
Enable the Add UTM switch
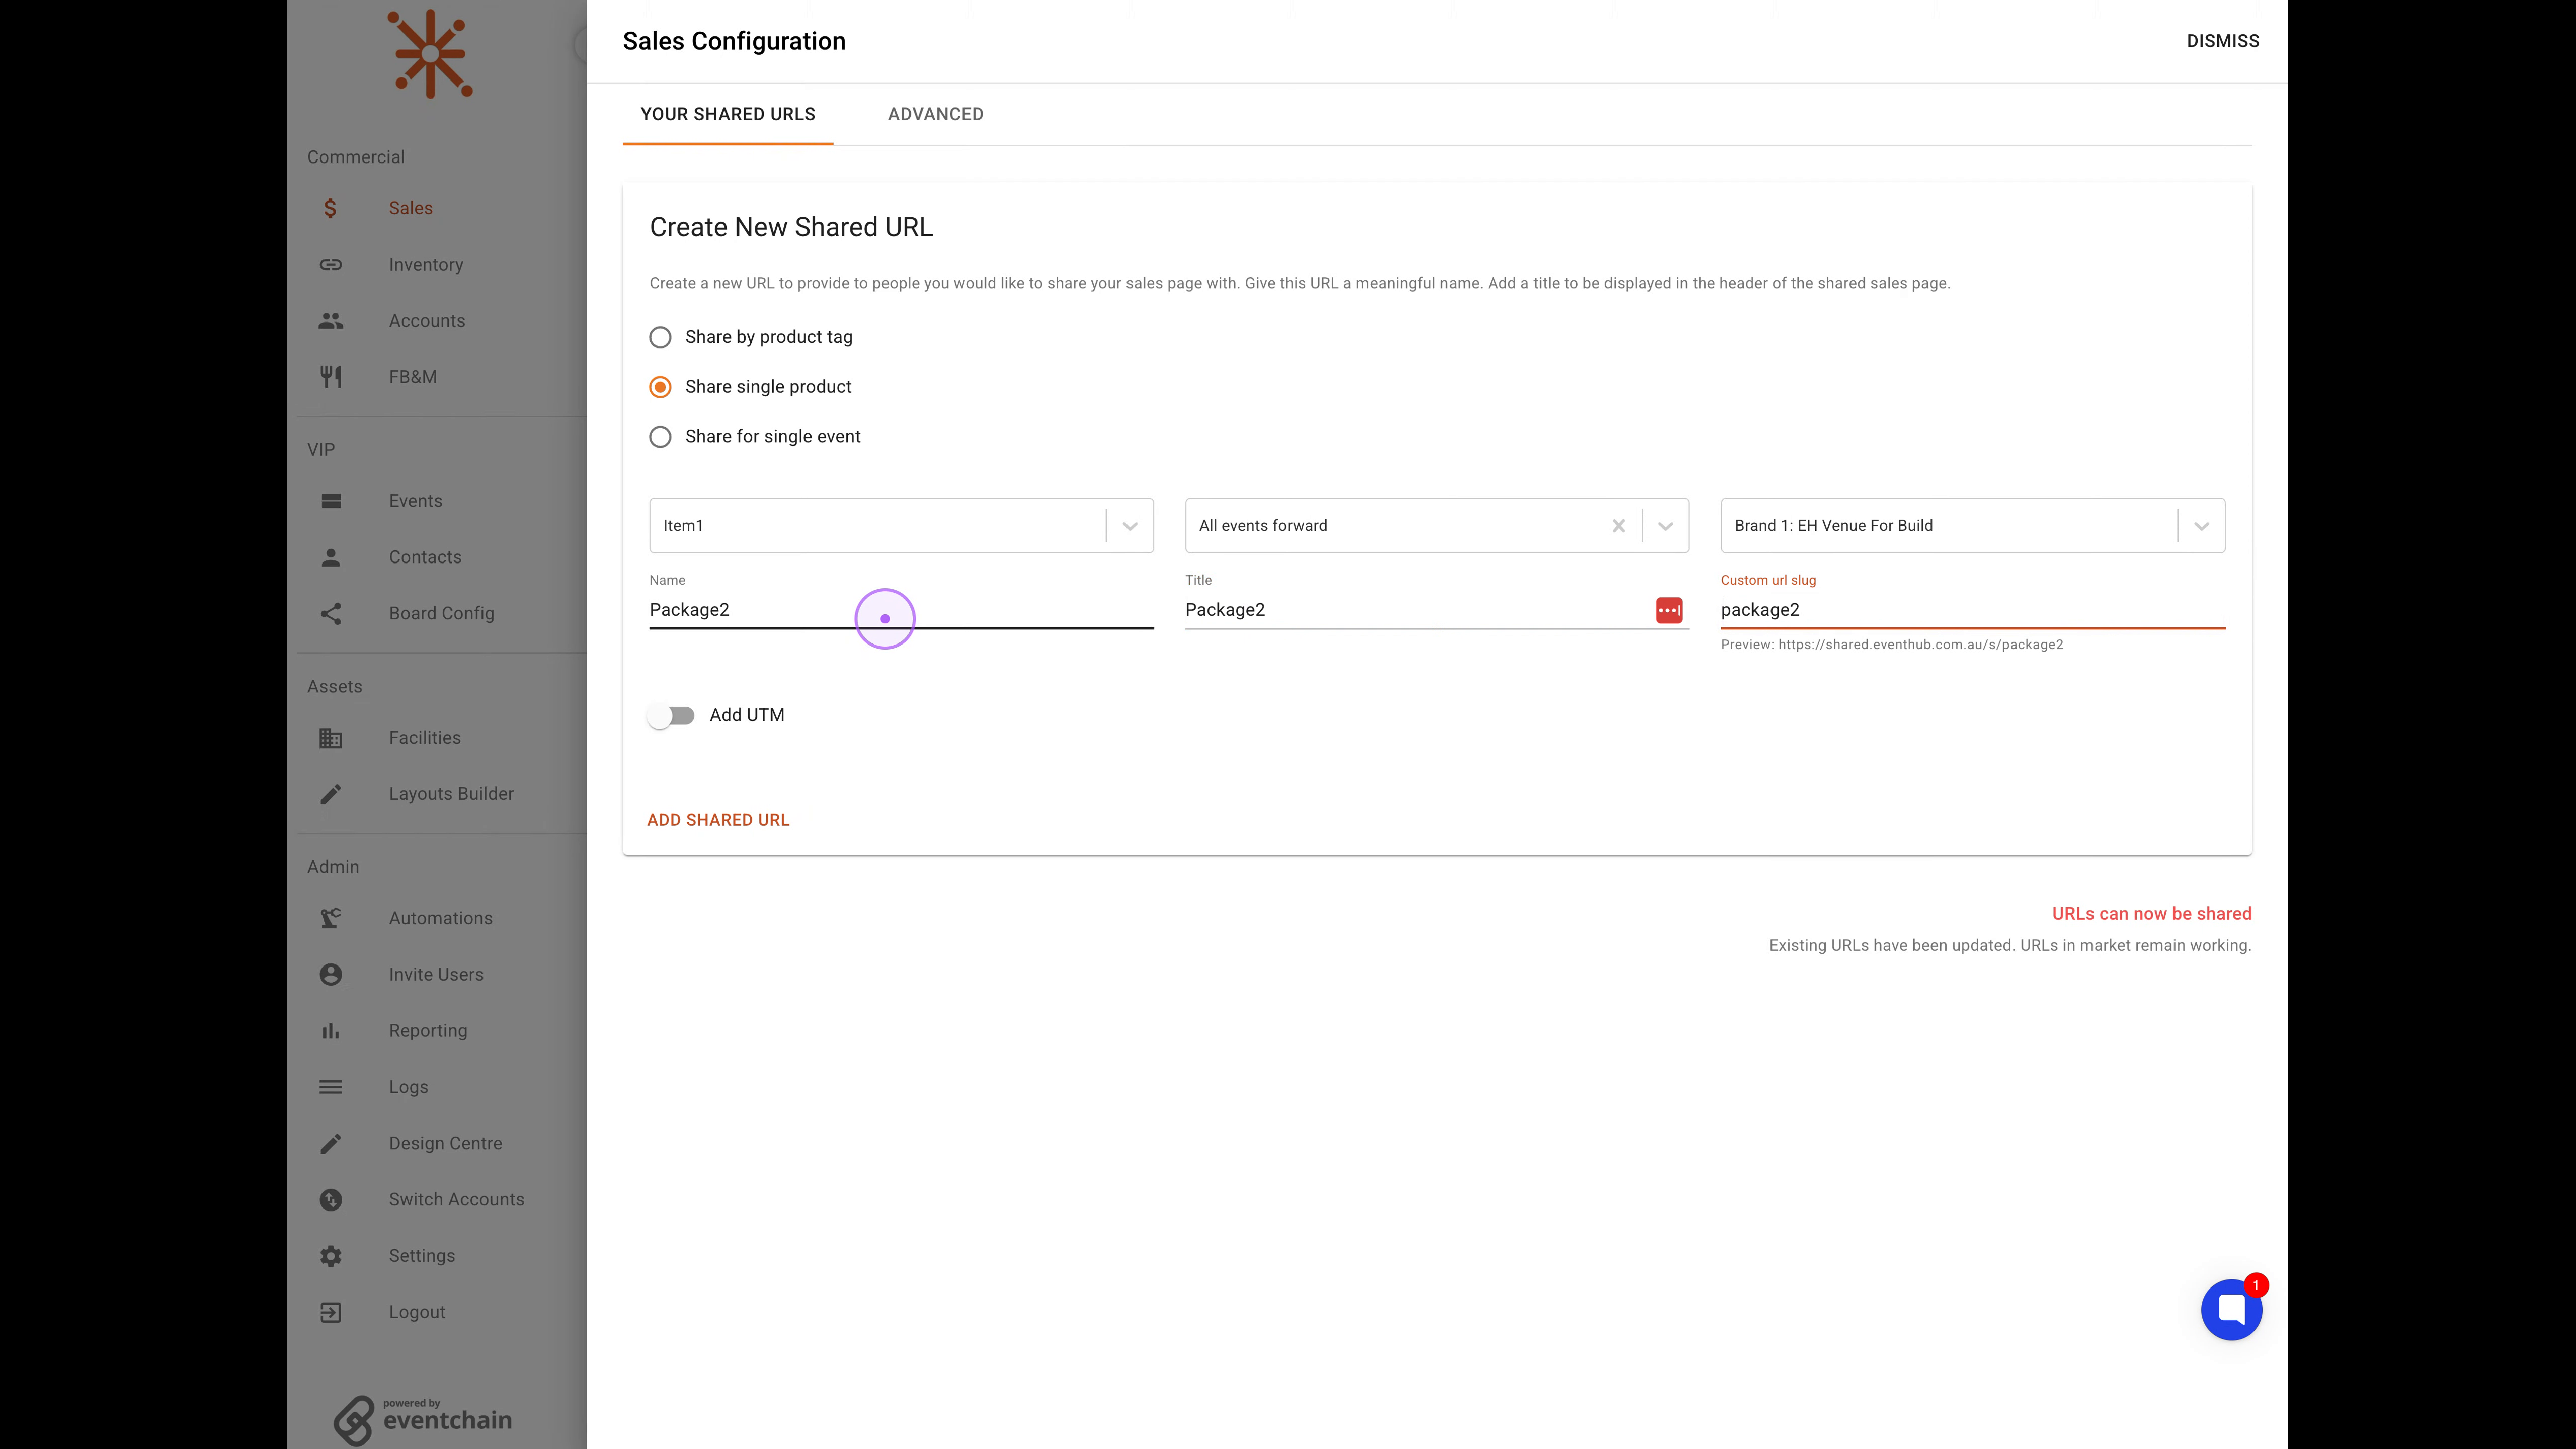pyautogui.click(x=671, y=716)
